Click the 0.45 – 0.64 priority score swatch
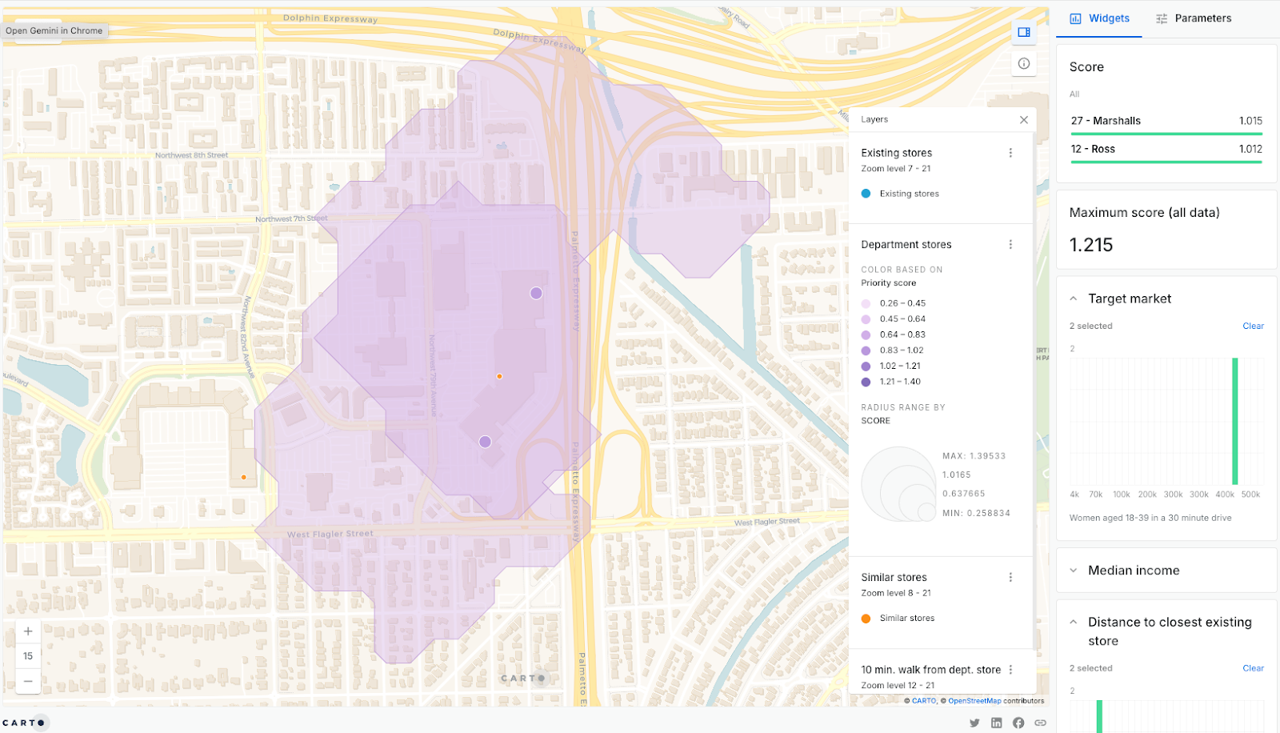 (866, 319)
